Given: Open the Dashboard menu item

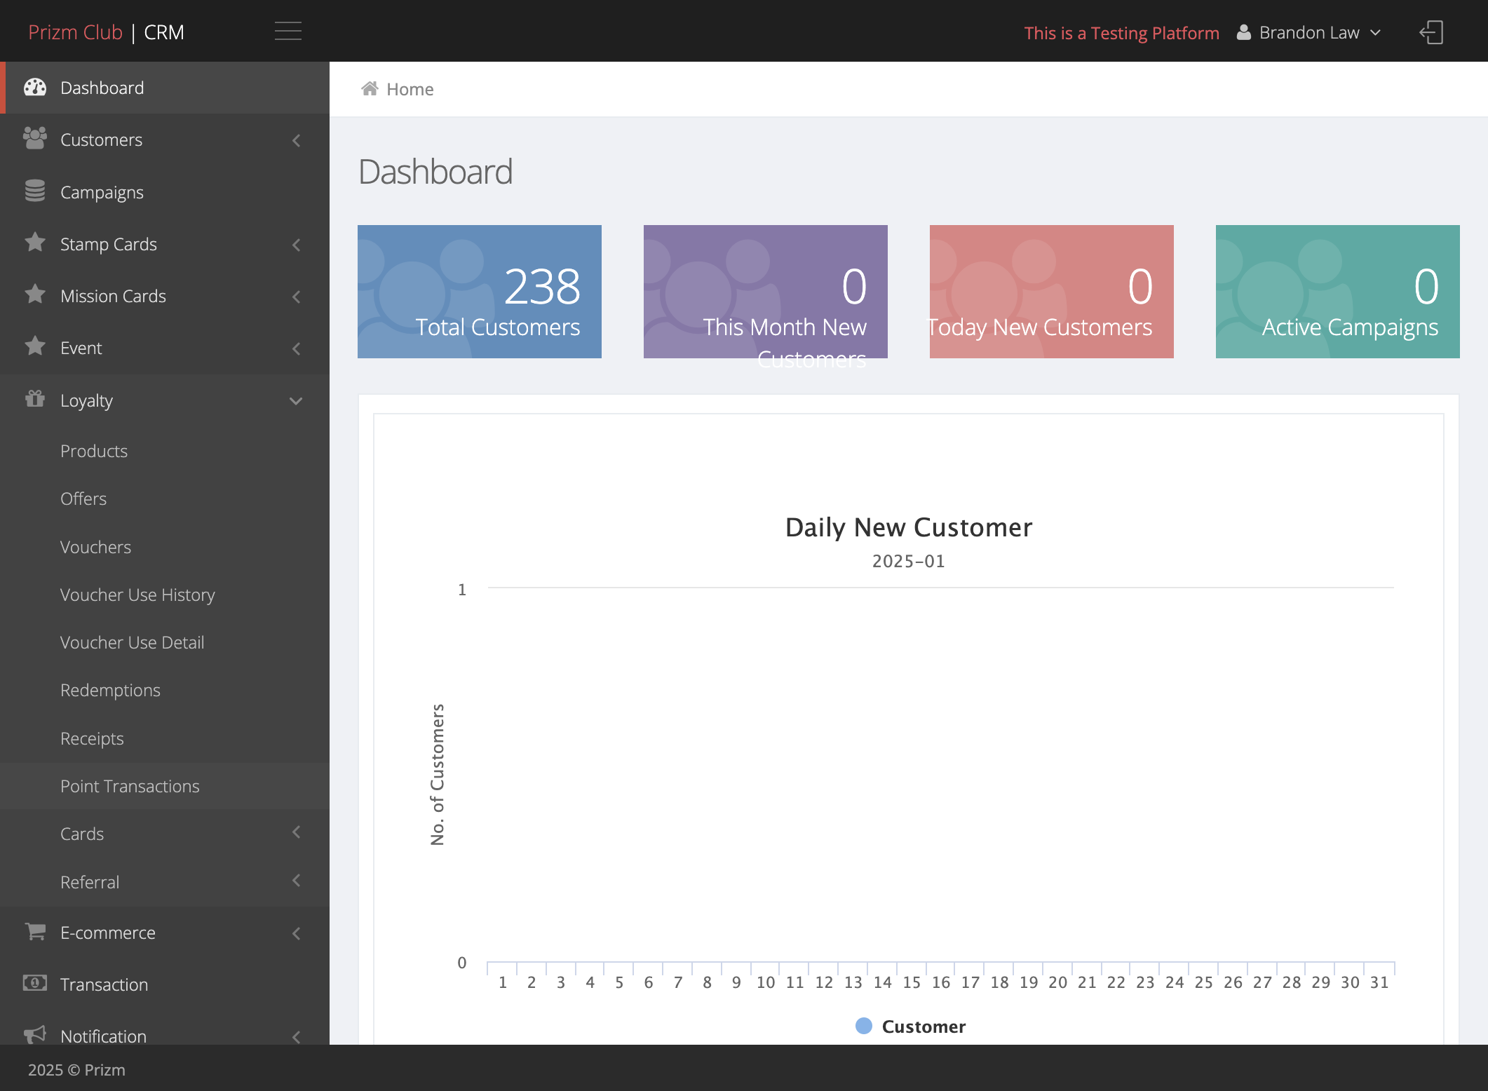Looking at the screenshot, I should pos(165,88).
